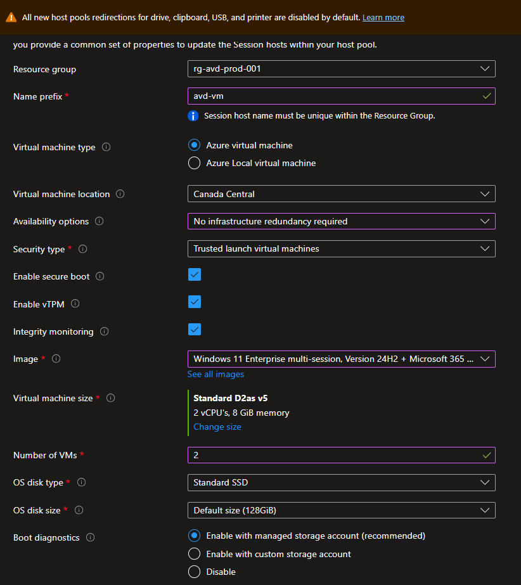Toggle the Enable vTPM checkbox
Image resolution: width=521 pixels, height=585 pixels.
click(x=195, y=302)
